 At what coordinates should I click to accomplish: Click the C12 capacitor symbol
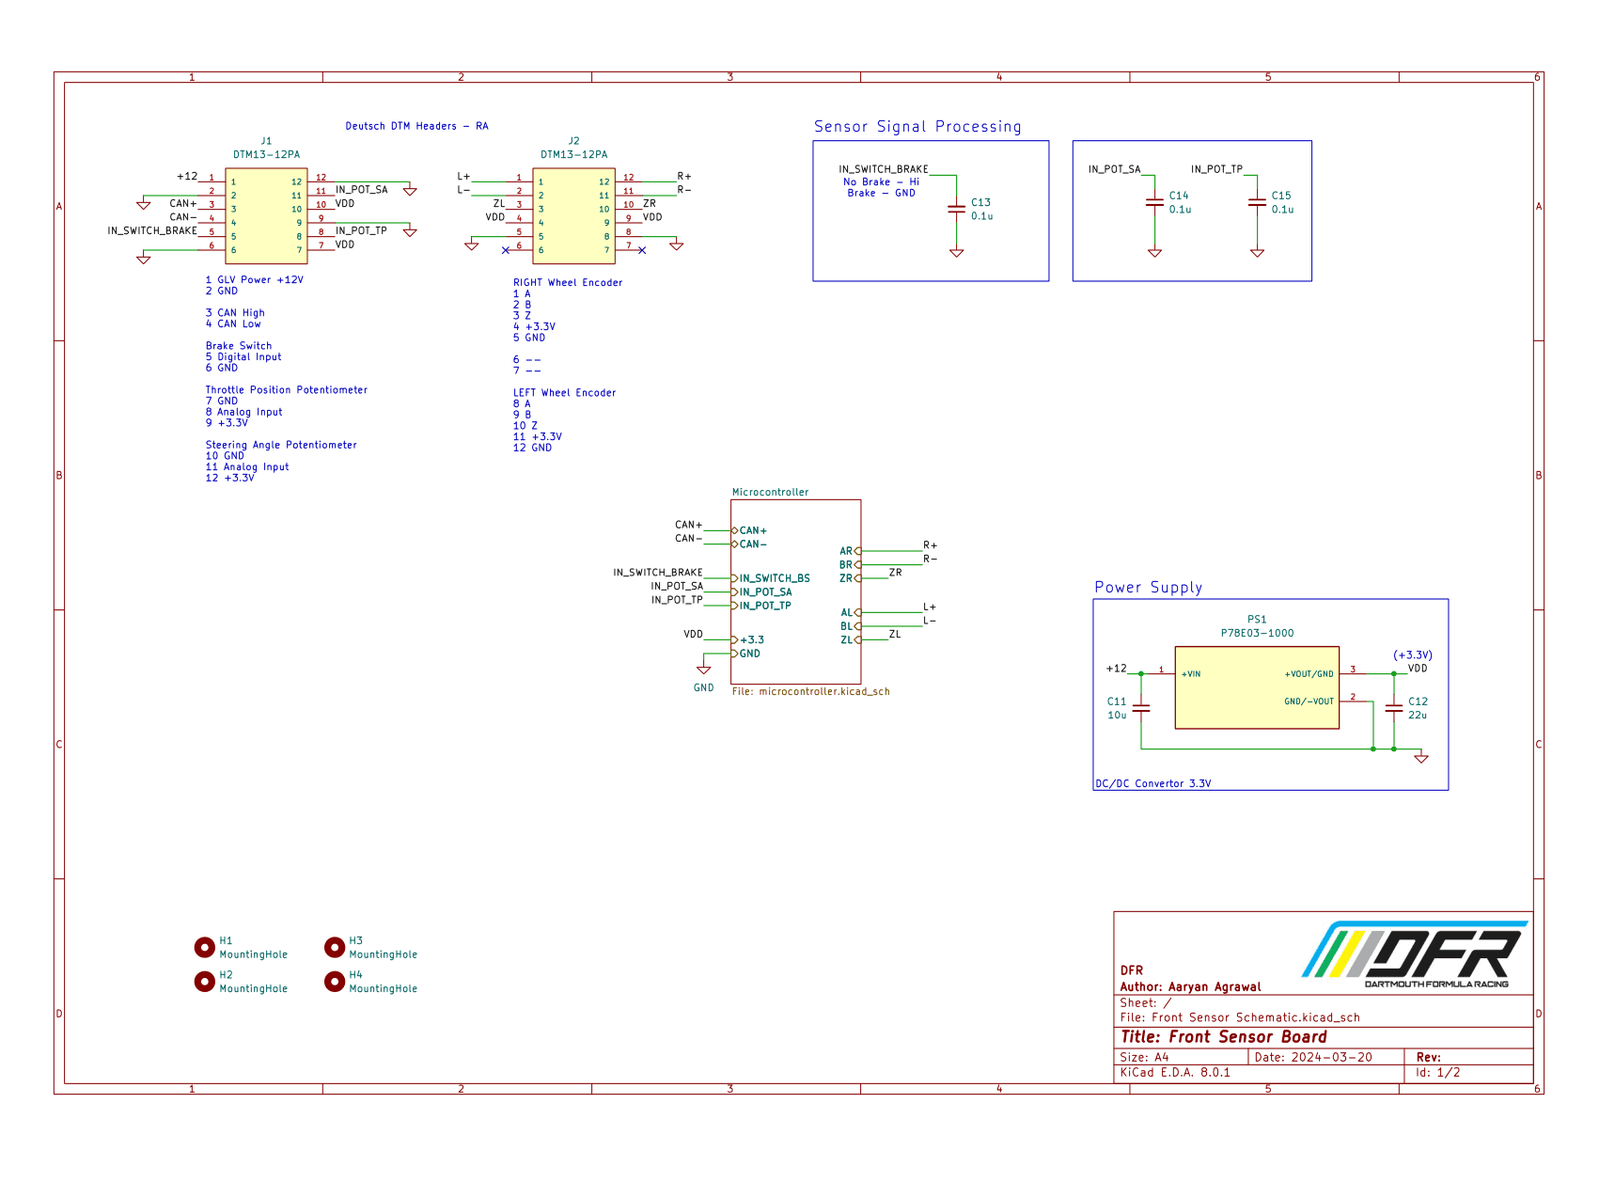(x=1393, y=708)
